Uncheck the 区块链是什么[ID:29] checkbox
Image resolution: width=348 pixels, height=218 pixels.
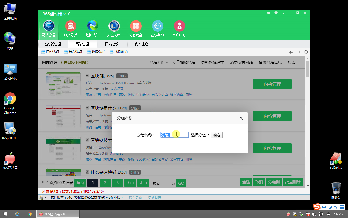tap(87, 108)
